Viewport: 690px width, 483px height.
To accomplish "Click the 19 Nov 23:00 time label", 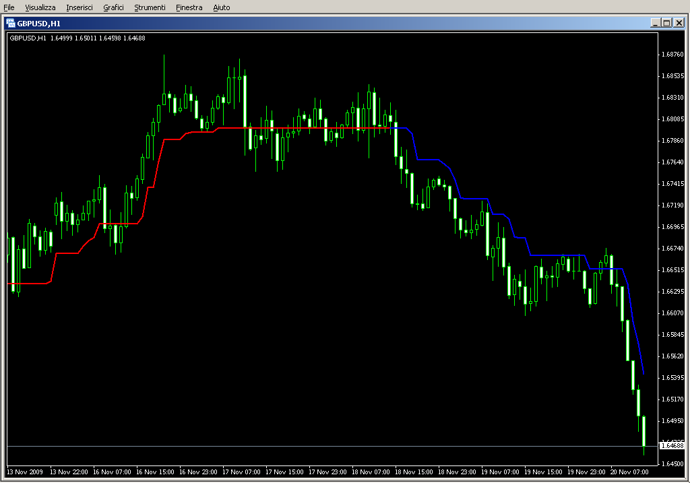I will click(586, 472).
